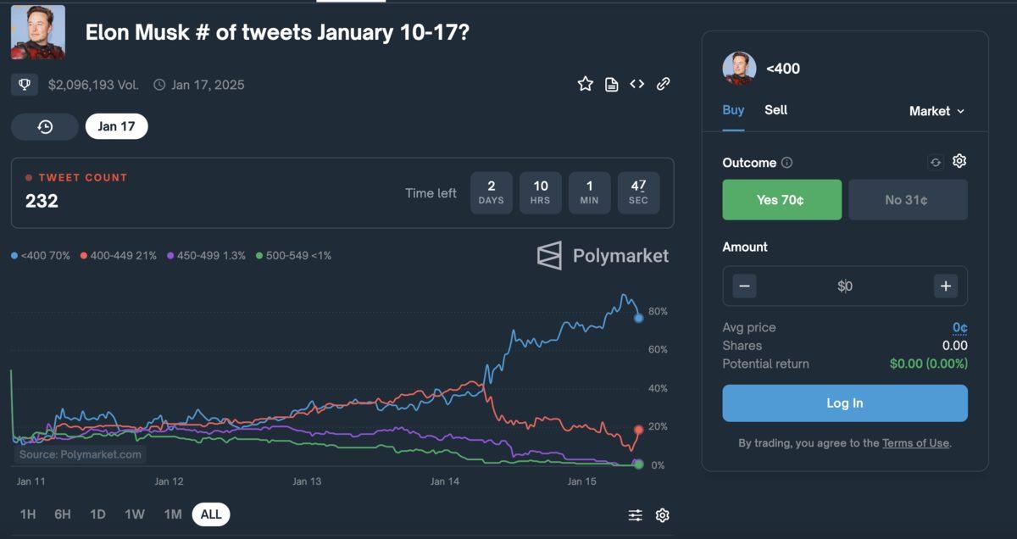The image size is (1017, 539).
Task: Open chart settings gear icon
Action: 663,515
